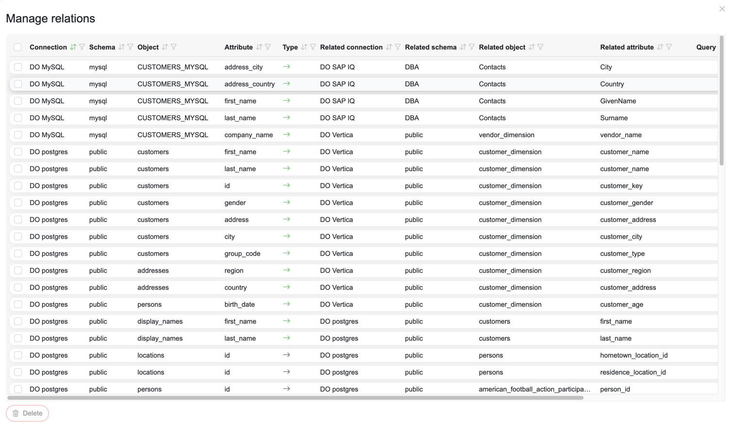Screen dimensions: 731x427
Task: Sort by Related connection column
Action: (389, 47)
